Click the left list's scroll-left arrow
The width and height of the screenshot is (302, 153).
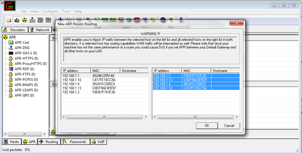pyautogui.click(x=64, y=117)
